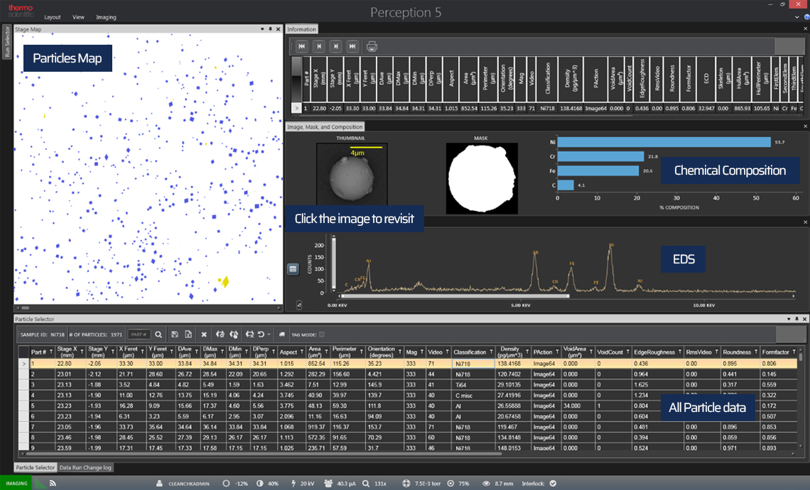Click the Ni composition bar

pos(664,142)
